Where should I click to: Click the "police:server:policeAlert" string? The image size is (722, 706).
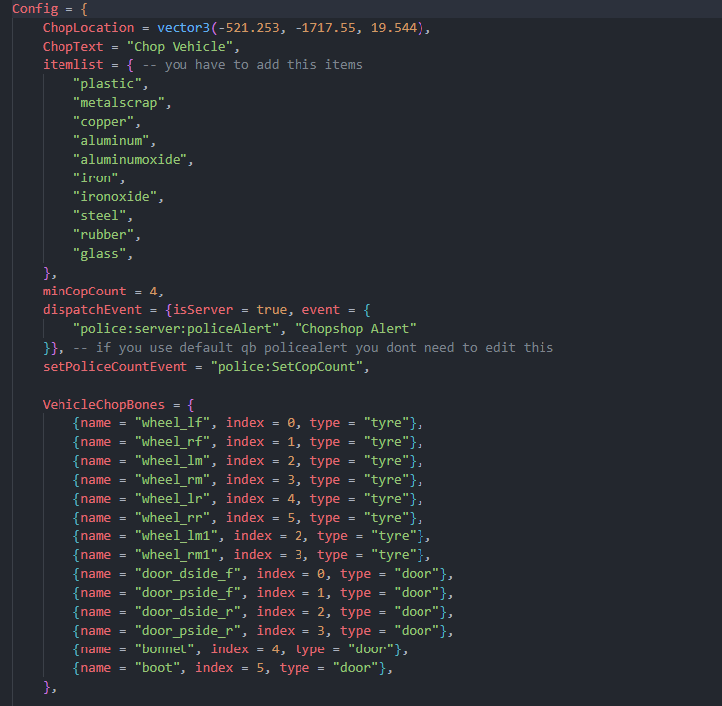point(176,328)
